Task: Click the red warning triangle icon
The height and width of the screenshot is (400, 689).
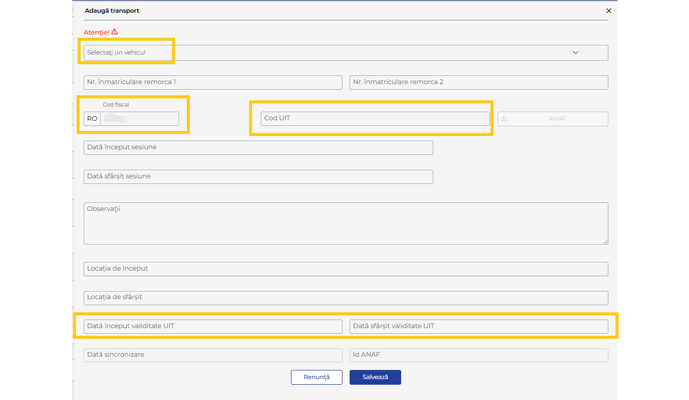Action: [114, 32]
